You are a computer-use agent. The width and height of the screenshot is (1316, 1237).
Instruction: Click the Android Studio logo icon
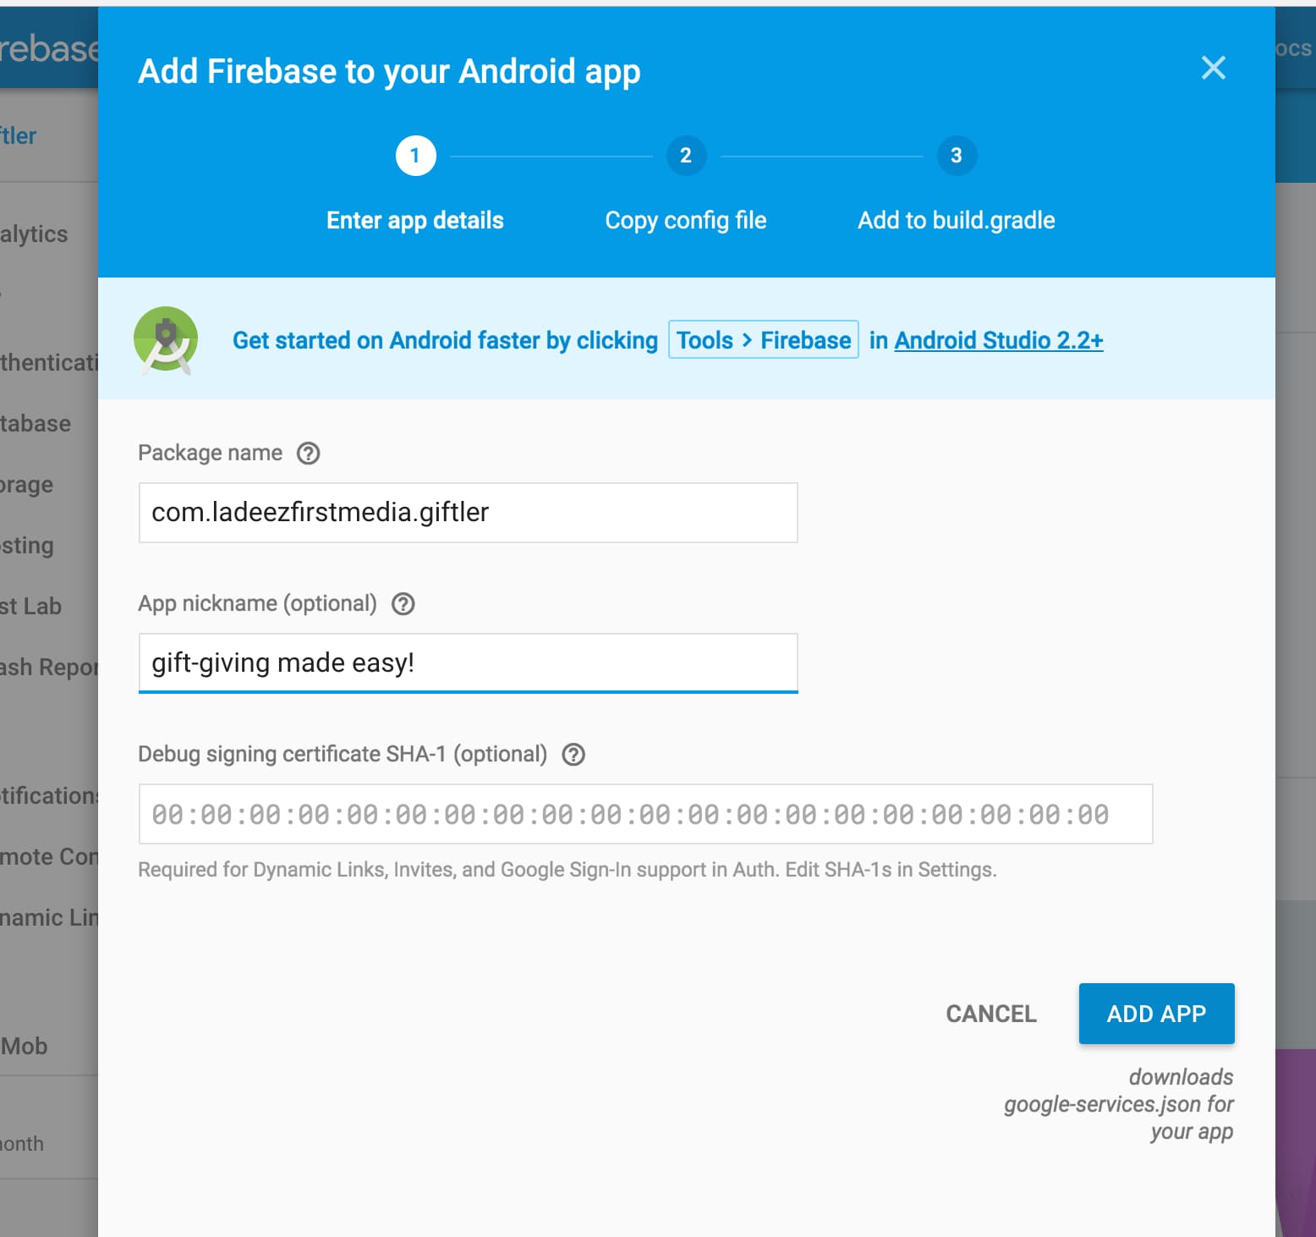pyautogui.click(x=166, y=340)
